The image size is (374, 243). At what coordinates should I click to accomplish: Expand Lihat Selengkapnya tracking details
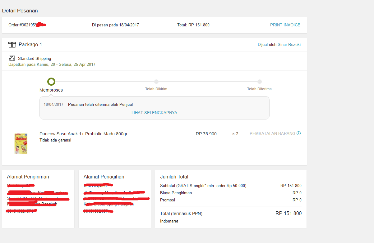coord(154,113)
